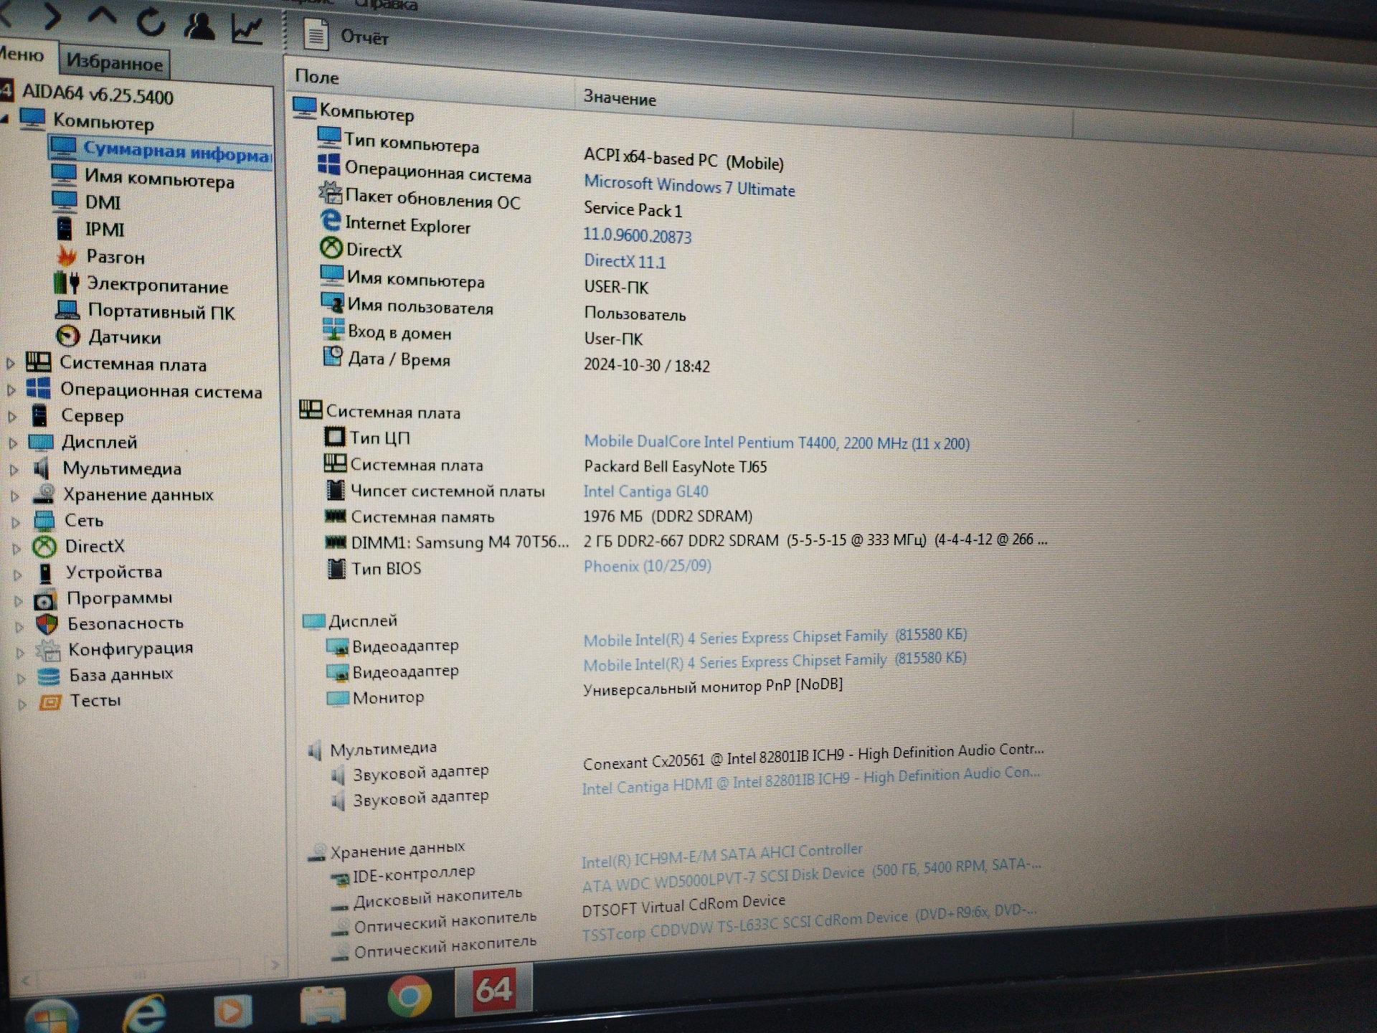Open the 11.0.9600.20873 version link

tap(637, 235)
